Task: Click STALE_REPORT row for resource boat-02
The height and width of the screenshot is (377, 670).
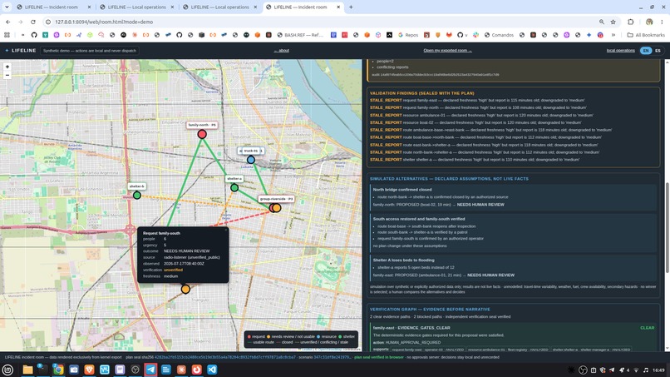Action: (475, 122)
